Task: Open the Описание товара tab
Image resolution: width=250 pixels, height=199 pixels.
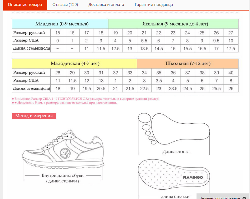Action: click(25, 5)
